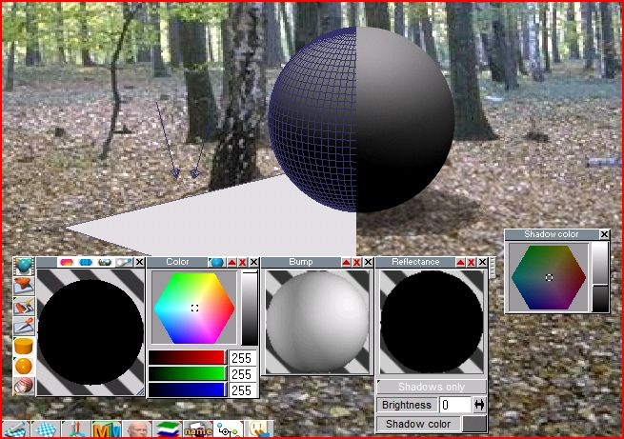Click the blue value field showing 255
624x439 pixels.
242,390
